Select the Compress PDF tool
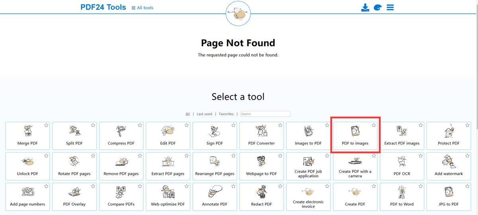Image resolution: width=478 pixels, height=215 pixels. click(121, 136)
